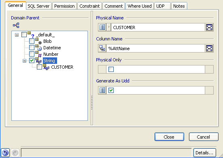Click the Datetime clock domain icon
The width and height of the screenshot is (223, 158).
point(39,48)
